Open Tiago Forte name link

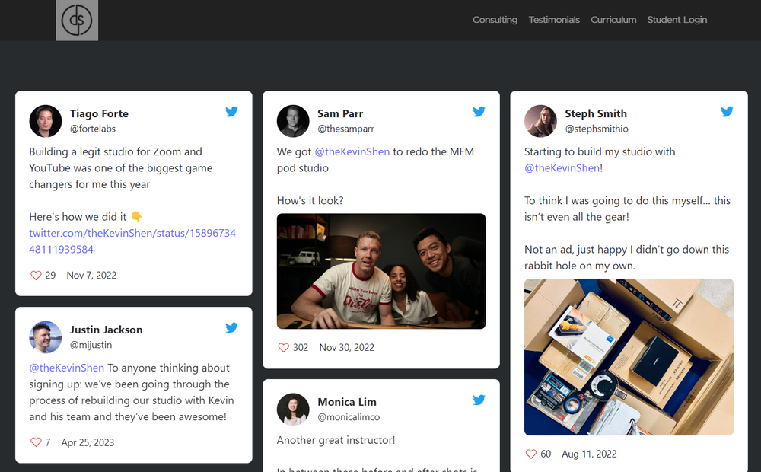pyautogui.click(x=99, y=113)
